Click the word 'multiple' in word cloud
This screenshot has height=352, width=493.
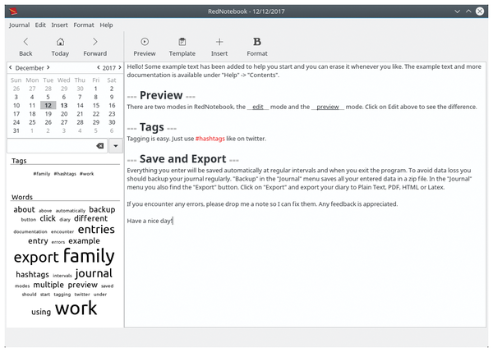tap(48, 285)
